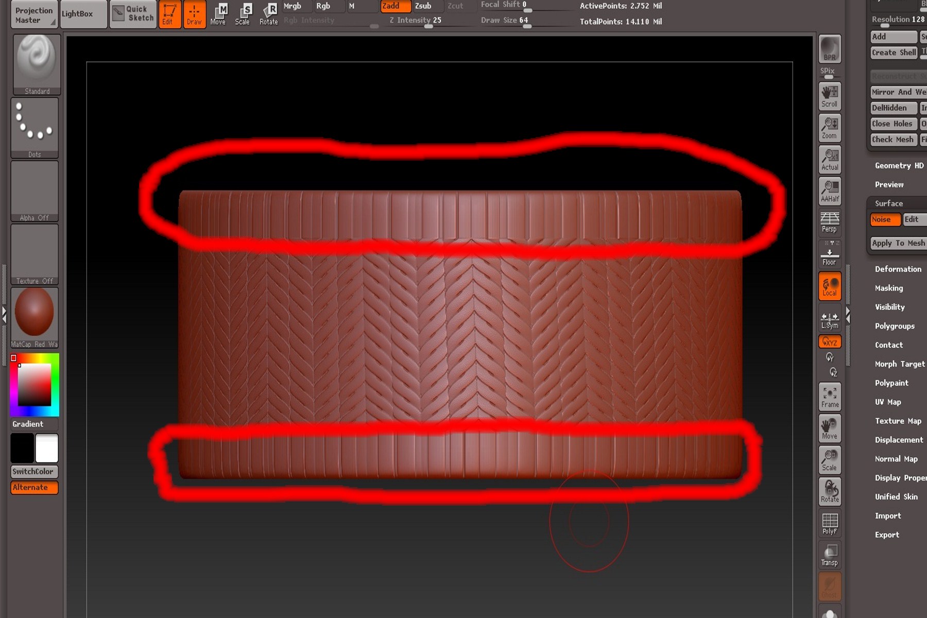The width and height of the screenshot is (927, 618).
Task: Expand the Masking section
Action: [x=889, y=288]
